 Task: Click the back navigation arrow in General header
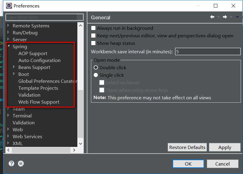[212, 17]
